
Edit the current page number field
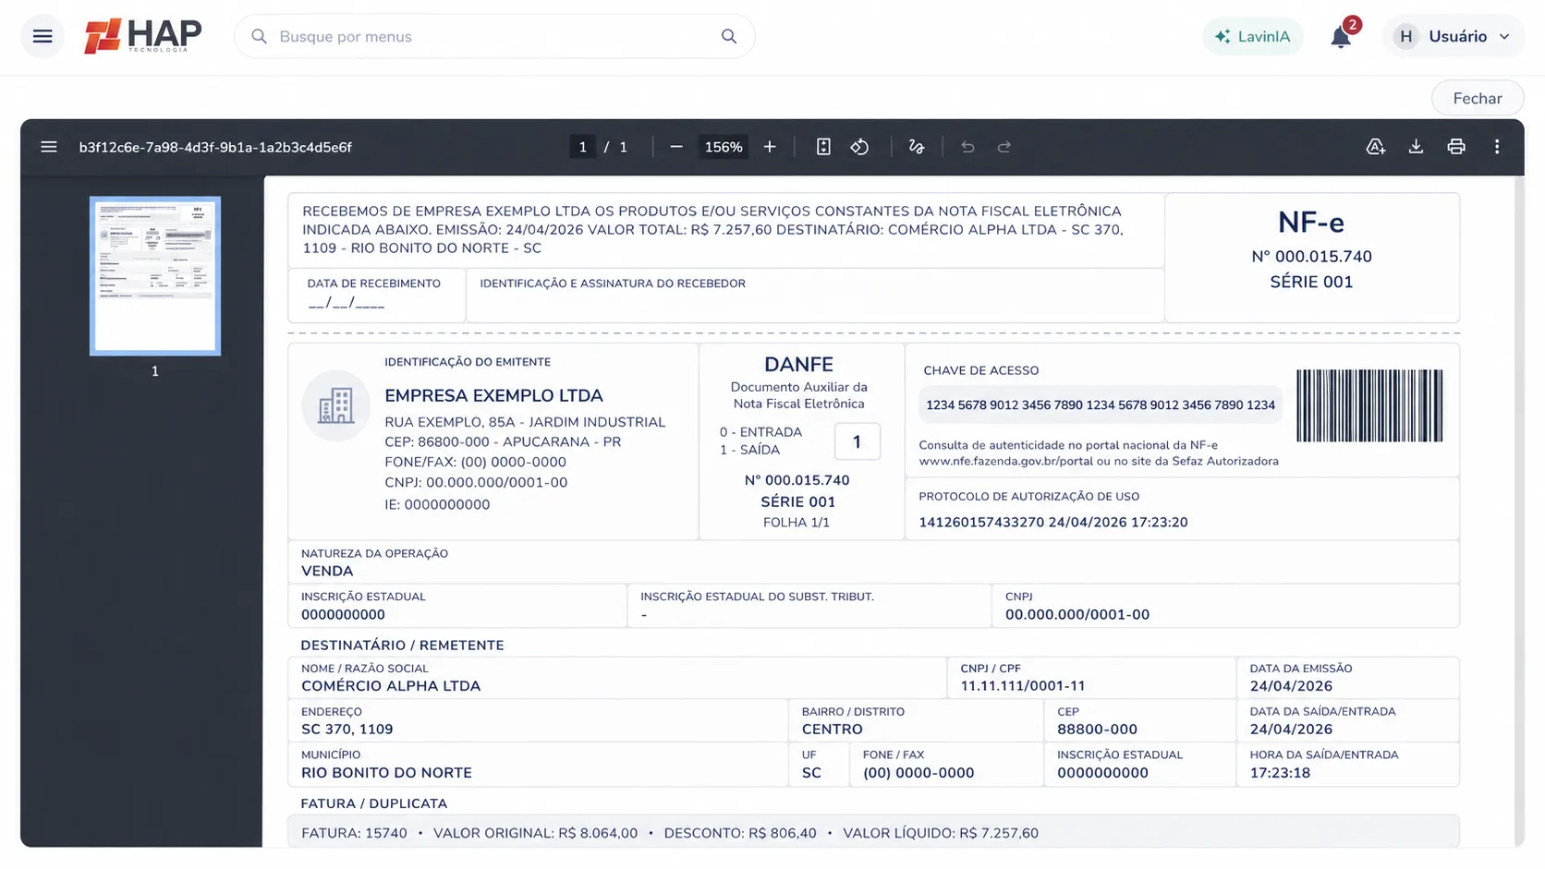tap(582, 147)
